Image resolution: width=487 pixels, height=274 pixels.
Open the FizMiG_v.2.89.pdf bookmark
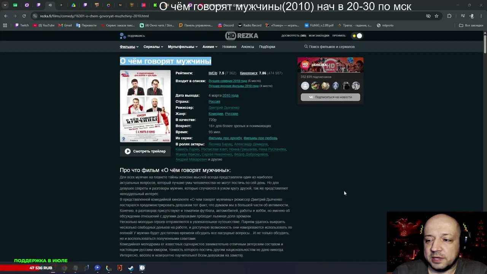tap(319, 25)
